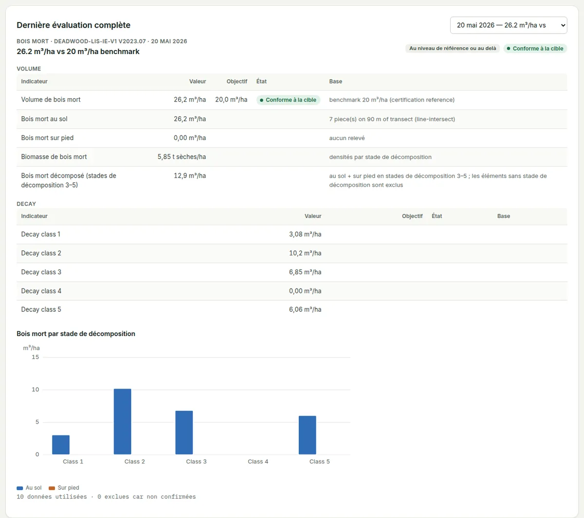Click the 'Dernière évaluation complète' heading
This screenshot has height=518, width=584.
[x=73, y=25]
